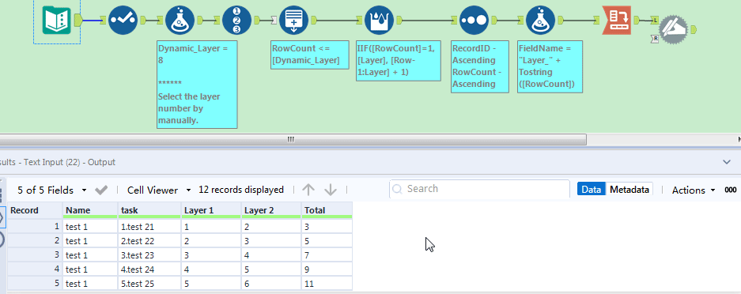
Task: Select the orange Cross Tab tool
Action: pyautogui.click(x=617, y=20)
